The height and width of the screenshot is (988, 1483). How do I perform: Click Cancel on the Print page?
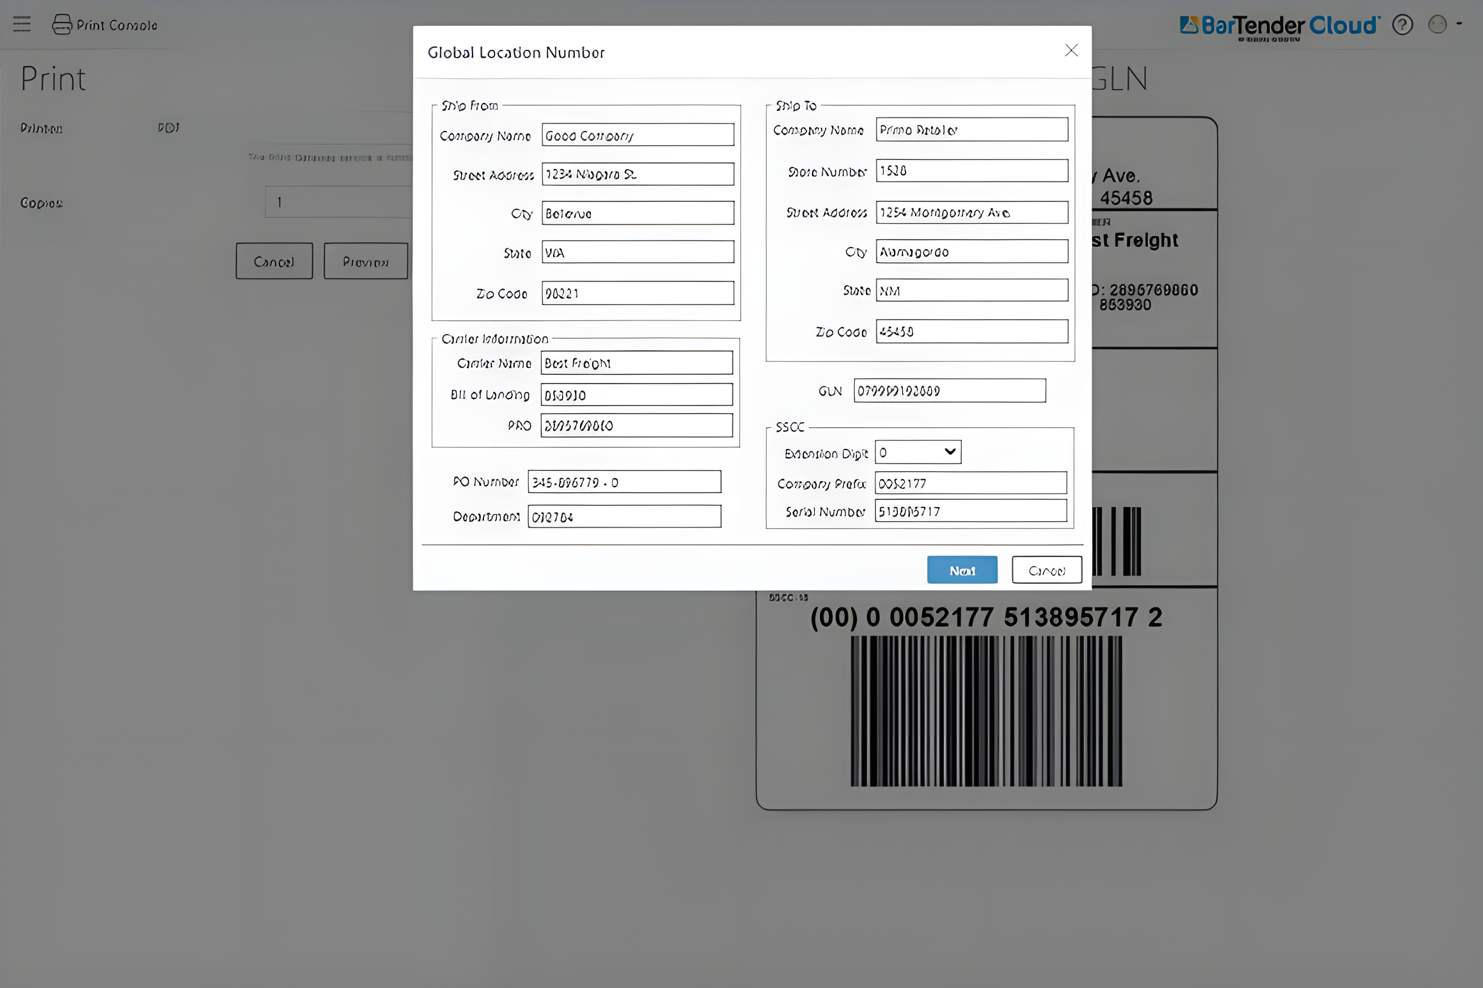click(x=274, y=261)
